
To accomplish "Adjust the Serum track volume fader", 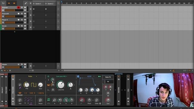I will pyautogui.click(x=14, y=29).
